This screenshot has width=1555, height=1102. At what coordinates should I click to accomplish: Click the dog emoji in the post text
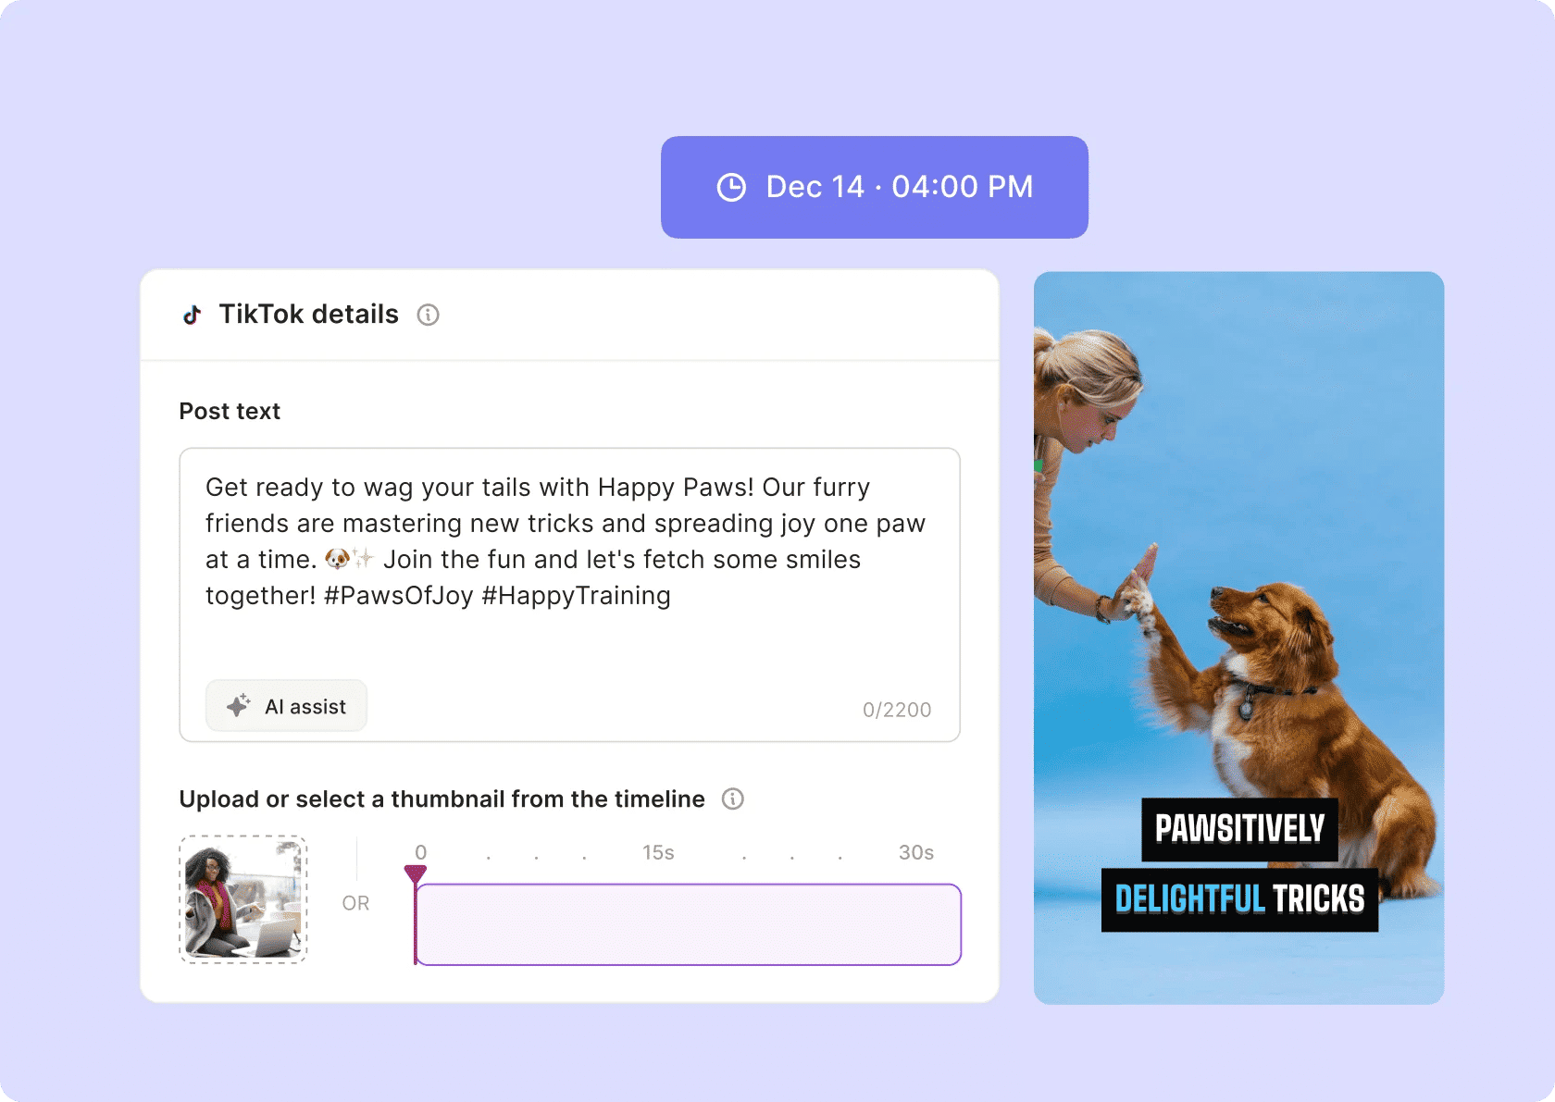(337, 559)
